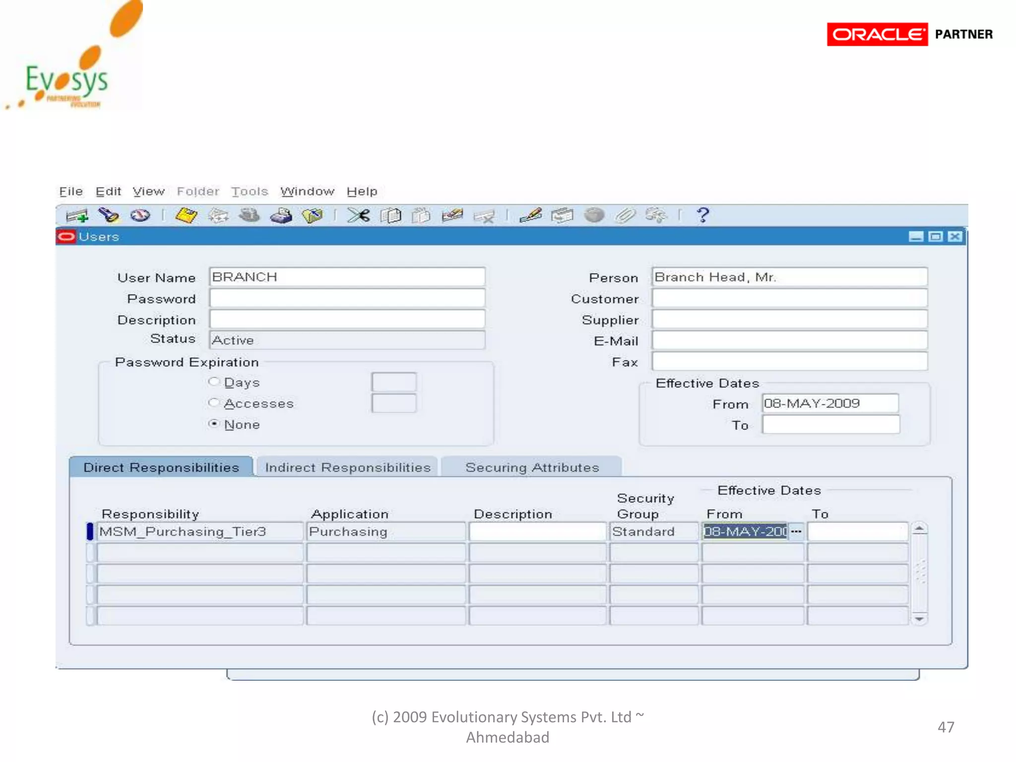Click the responsibilities scrollbar down arrow
The height and width of the screenshot is (762, 1016).
point(919,619)
